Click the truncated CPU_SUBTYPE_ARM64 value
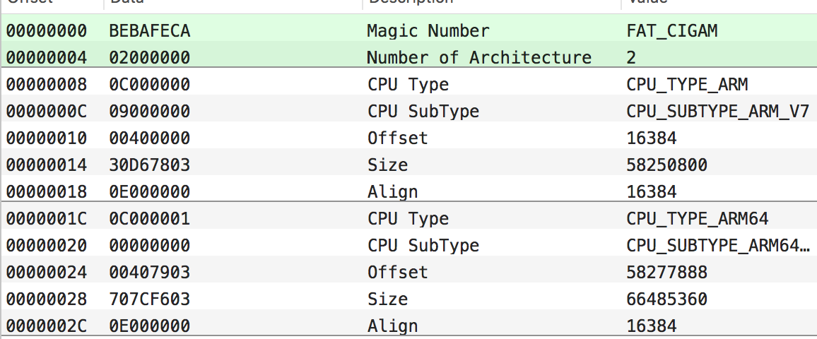Screen dimensions: 817x339 717,246
